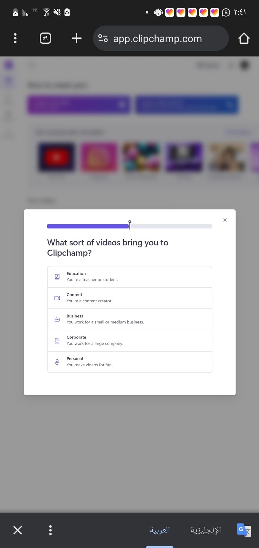Viewport: 259px width, 548px height.
Task: Close the Google Translate bar
Action: pos(18,530)
